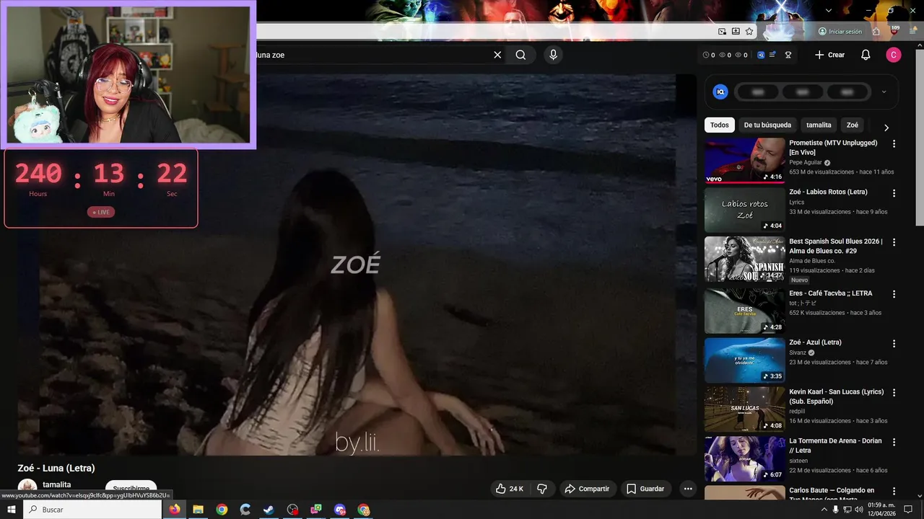This screenshot has width=924, height=519.
Task: Clear the YouTube search box text
Action: tap(497, 55)
